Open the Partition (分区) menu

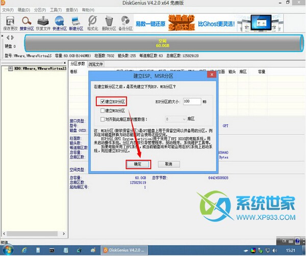point(40,10)
